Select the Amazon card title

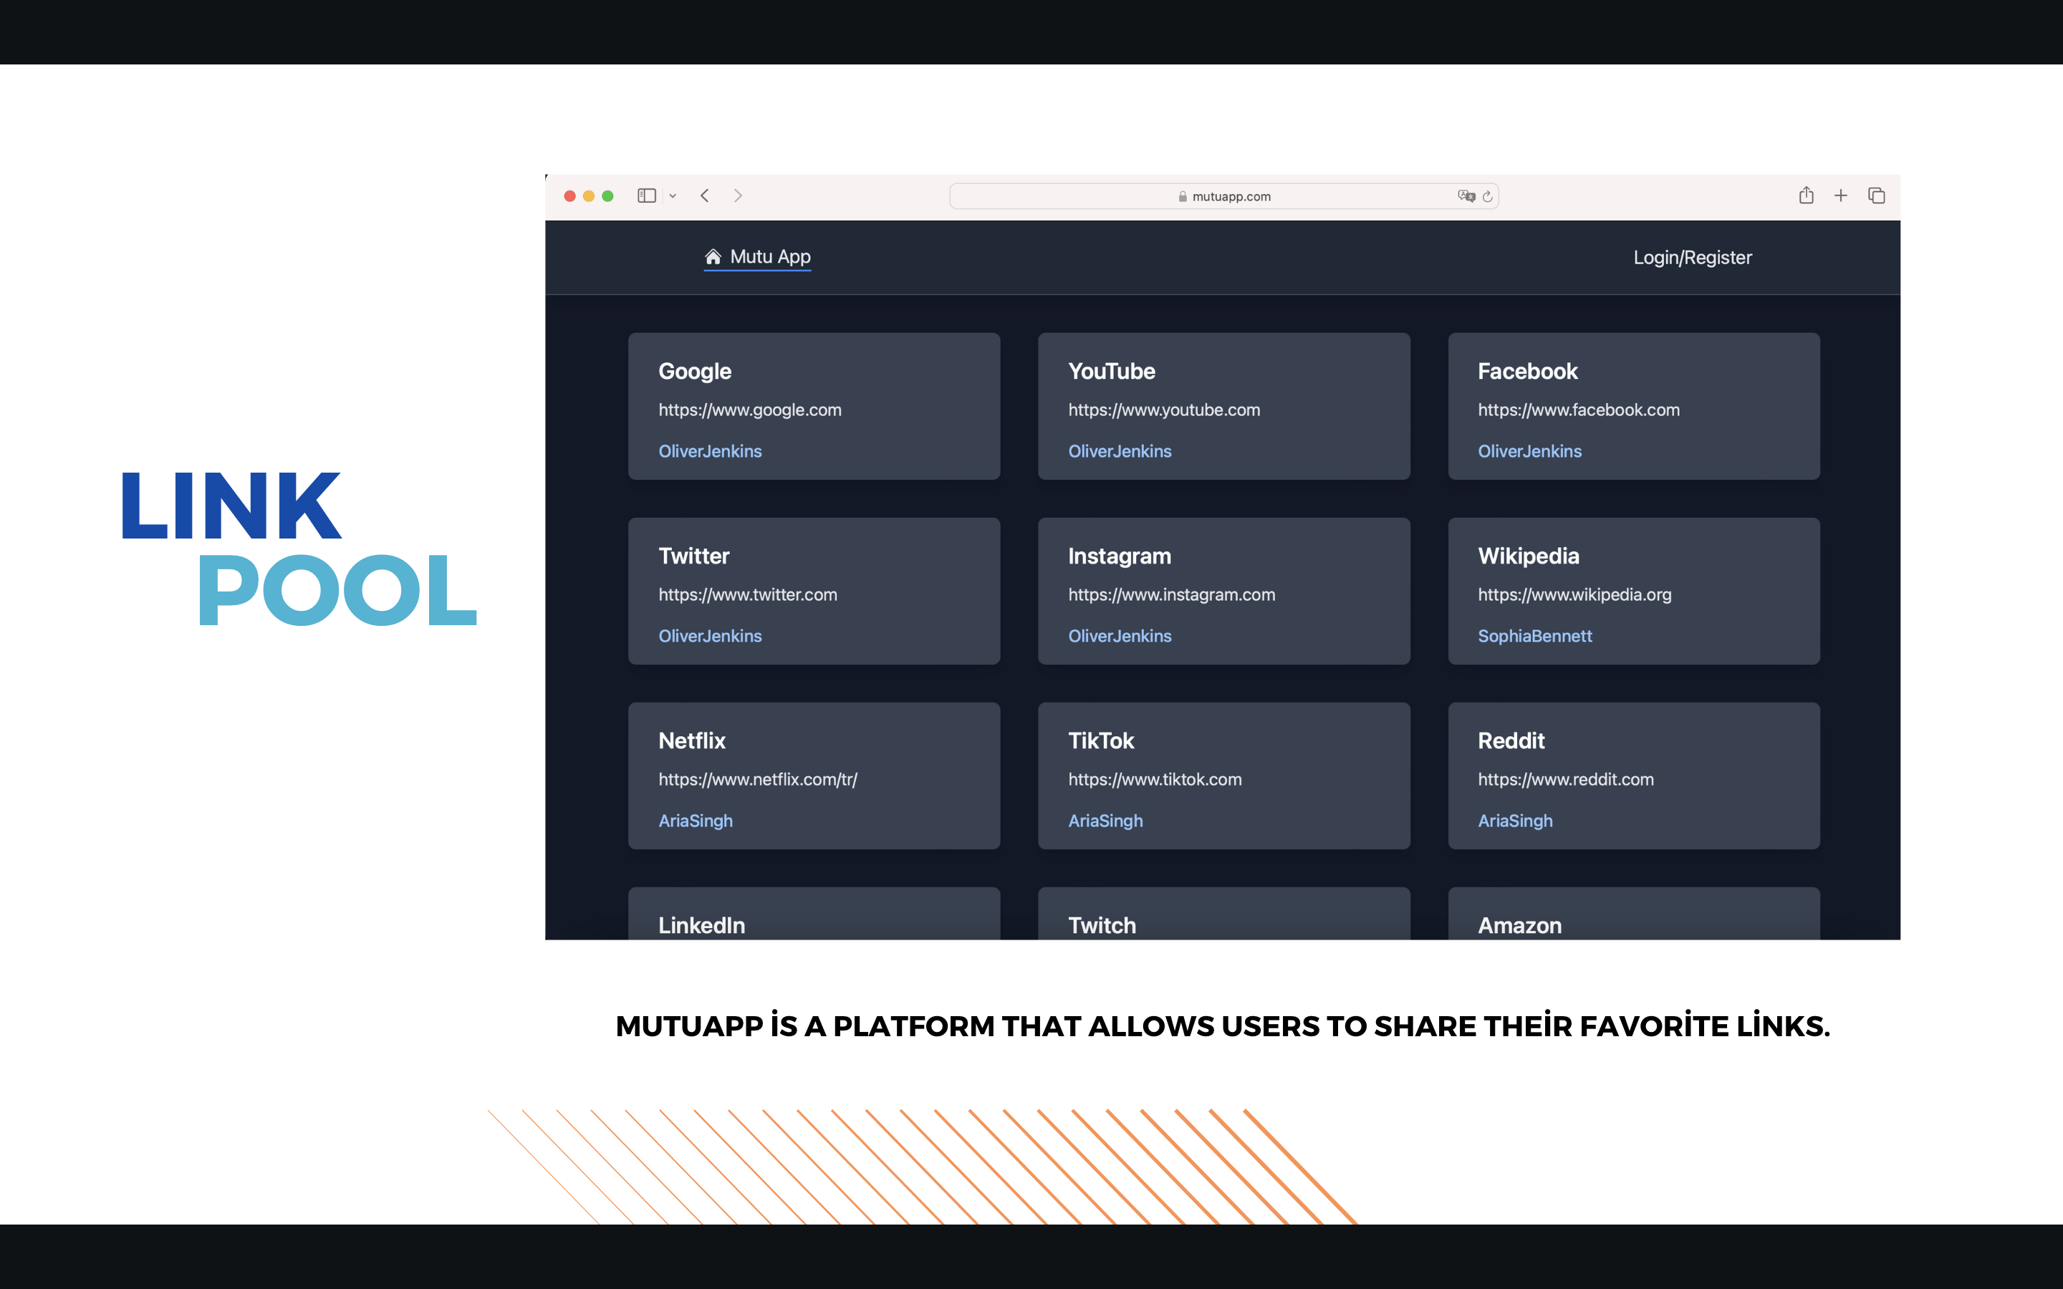tap(1519, 925)
